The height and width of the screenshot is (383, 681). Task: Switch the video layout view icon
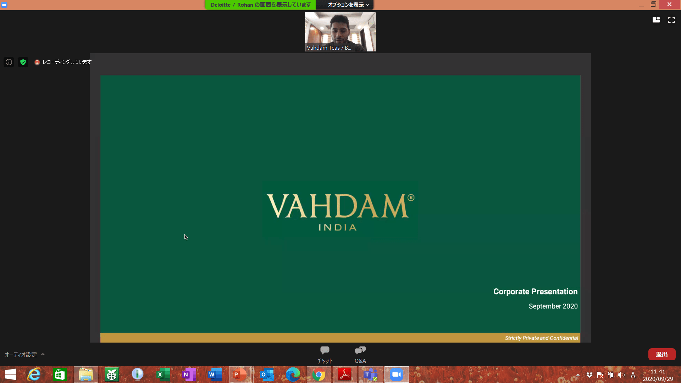[x=656, y=20]
